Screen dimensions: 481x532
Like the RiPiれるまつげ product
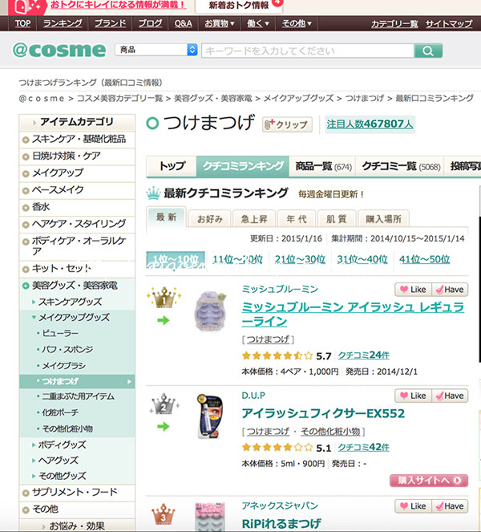[x=413, y=506]
